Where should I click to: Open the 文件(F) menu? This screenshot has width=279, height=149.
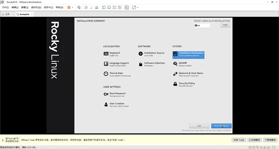coord(5,8)
